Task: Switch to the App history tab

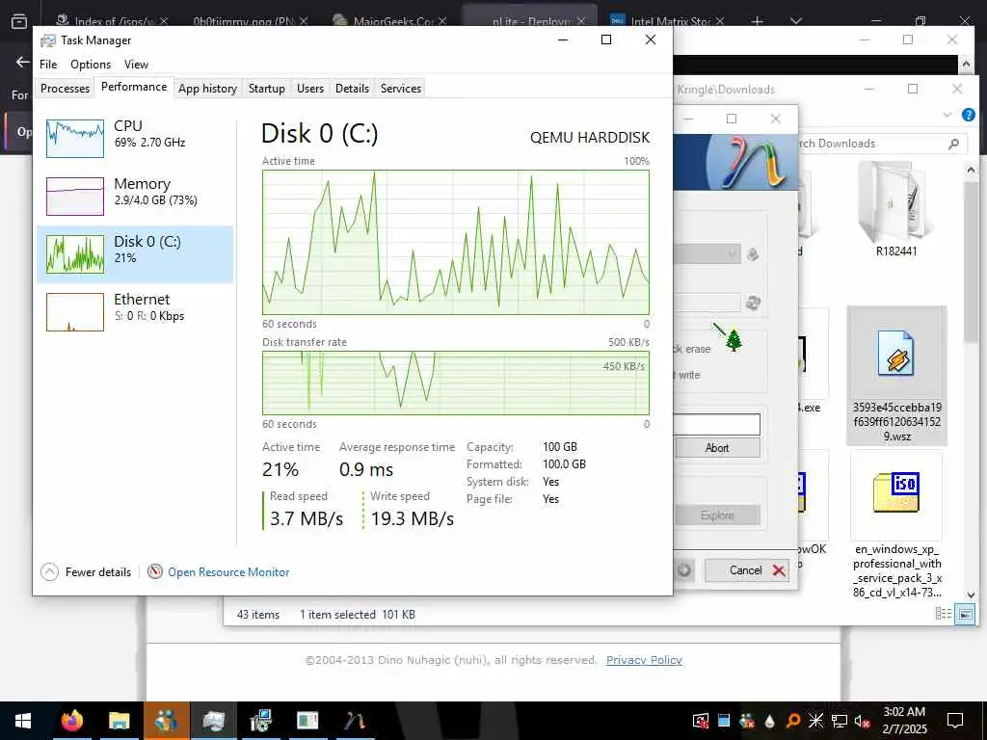Action: [207, 88]
